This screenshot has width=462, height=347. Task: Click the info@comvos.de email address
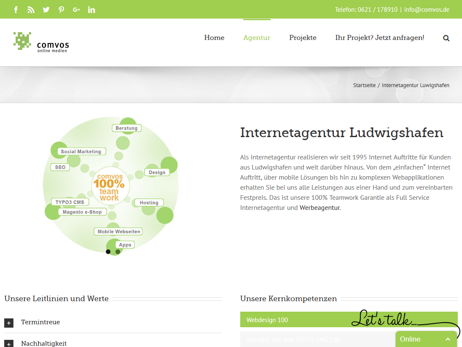pos(427,10)
